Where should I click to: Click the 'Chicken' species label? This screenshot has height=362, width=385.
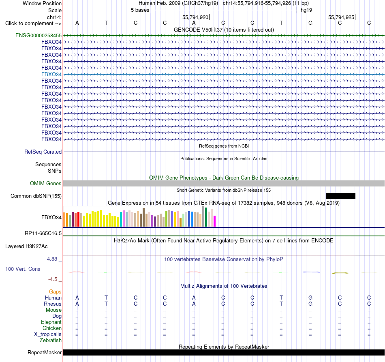click(x=52, y=328)
